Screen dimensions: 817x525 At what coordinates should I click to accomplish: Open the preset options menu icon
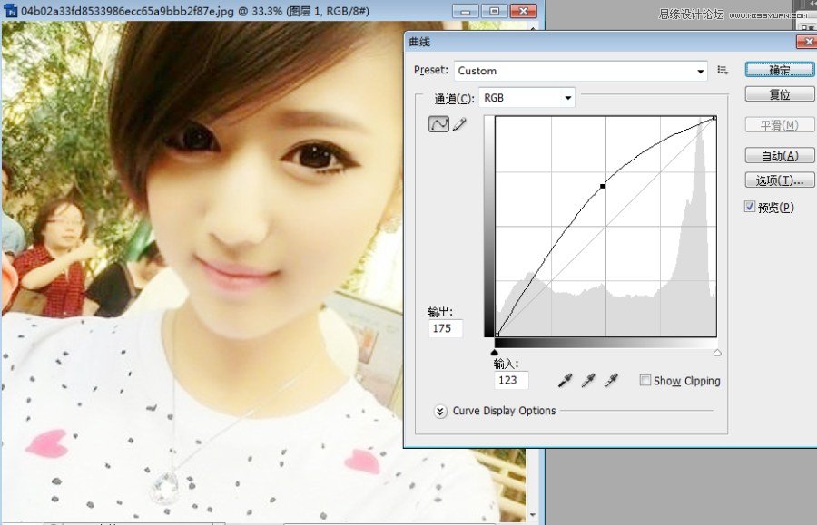point(723,70)
